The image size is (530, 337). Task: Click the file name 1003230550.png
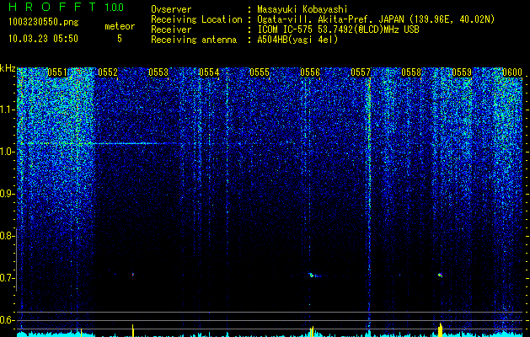tap(44, 22)
